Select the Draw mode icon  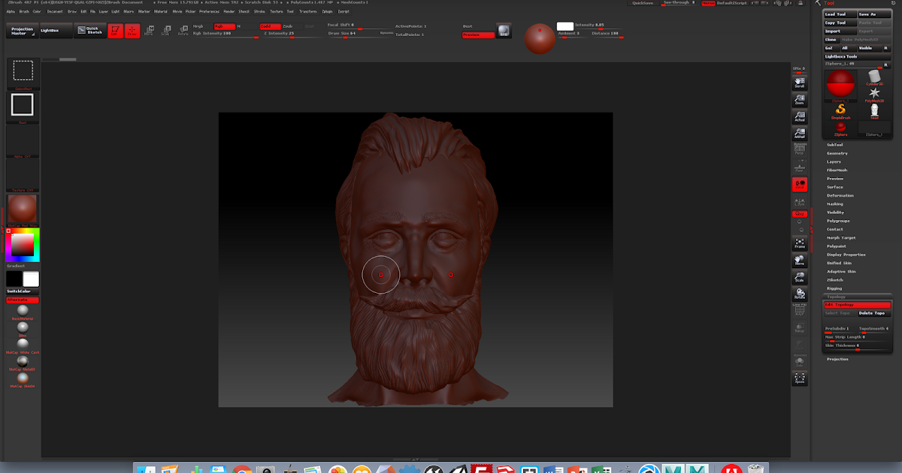click(133, 32)
